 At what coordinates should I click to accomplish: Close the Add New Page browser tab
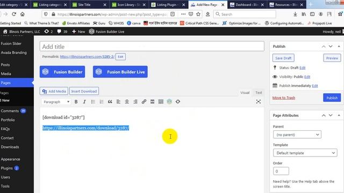click(223, 5)
